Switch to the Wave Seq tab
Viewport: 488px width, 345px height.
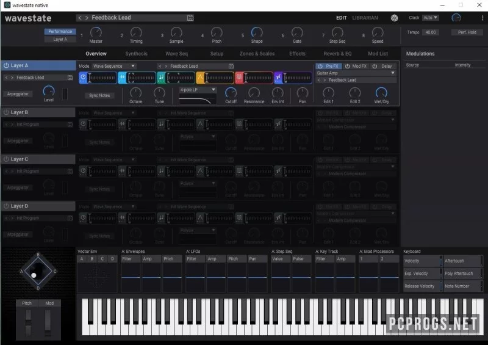coord(176,54)
